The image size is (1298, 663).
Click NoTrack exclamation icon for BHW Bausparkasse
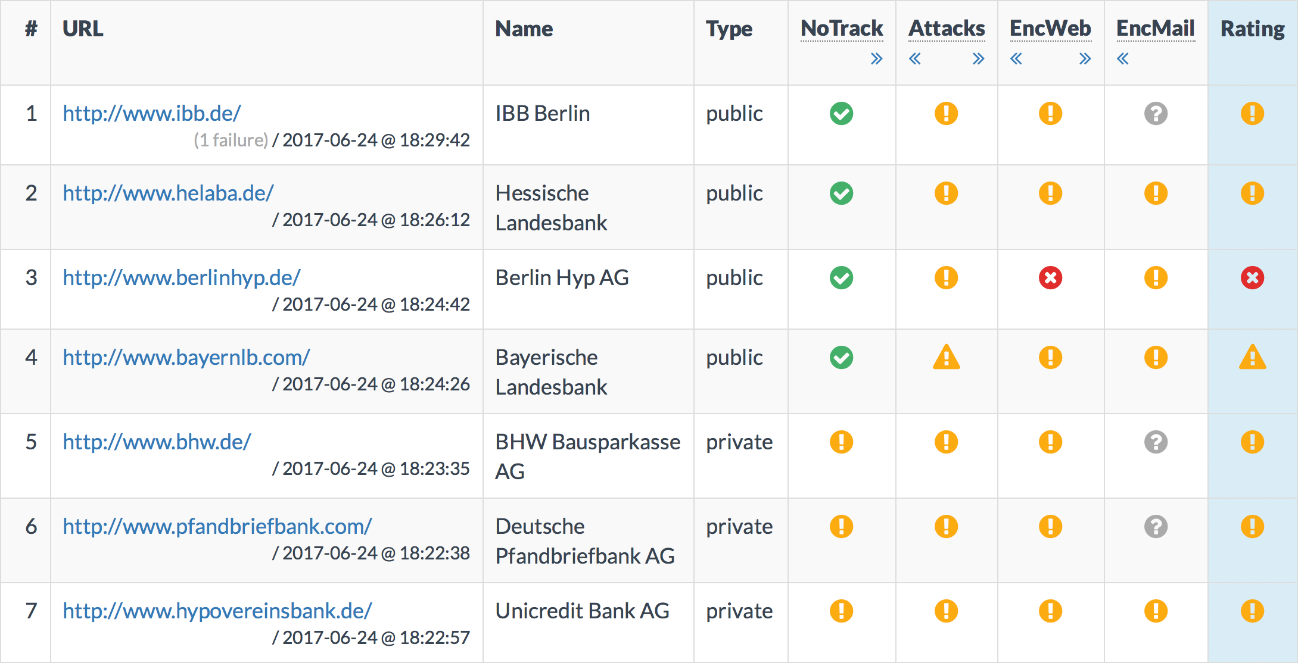841,442
